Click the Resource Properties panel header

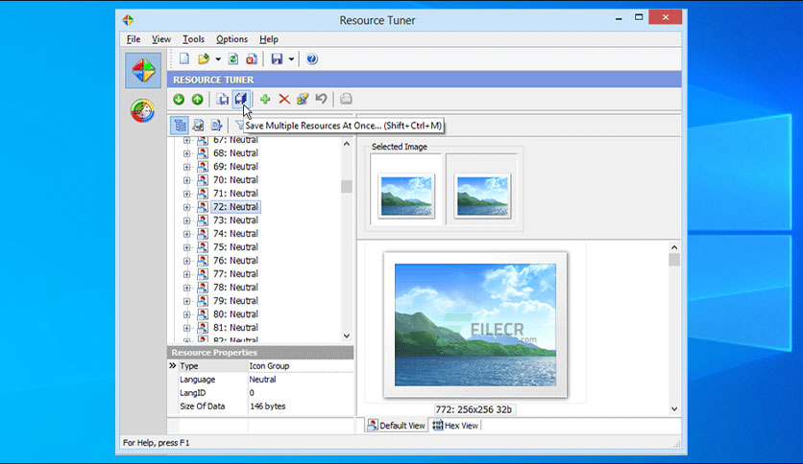tap(260, 353)
